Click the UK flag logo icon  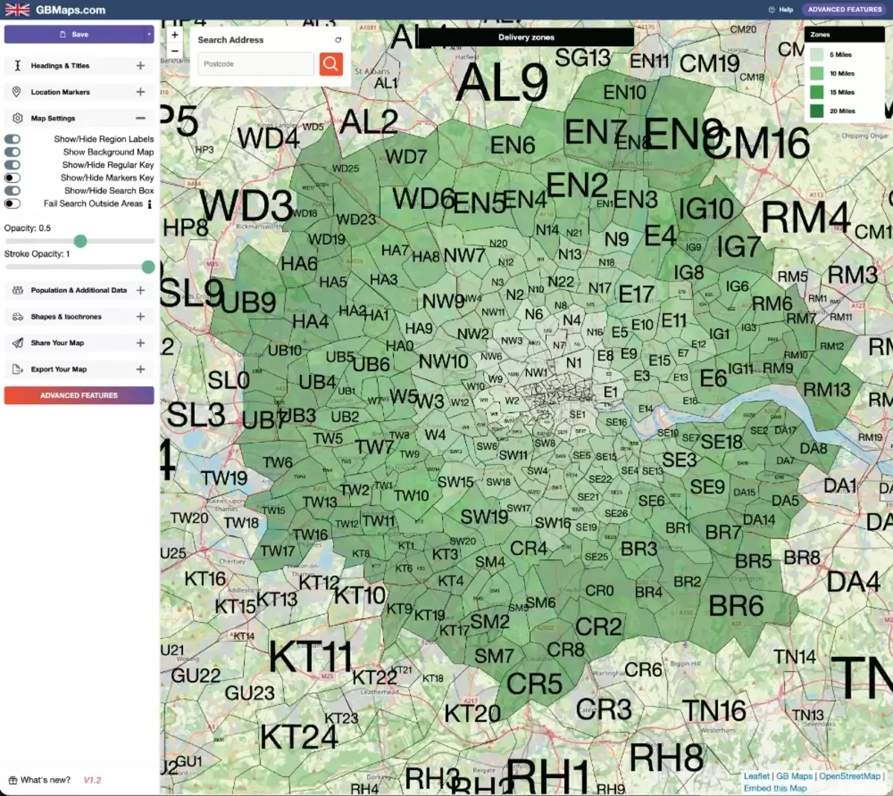tap(17, 10)
